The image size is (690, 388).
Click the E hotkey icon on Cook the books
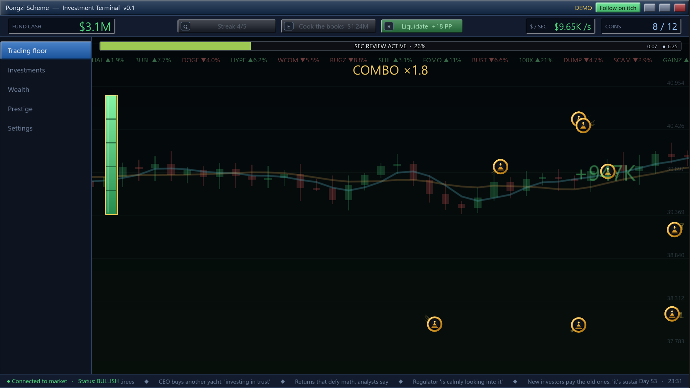[289, 26]
